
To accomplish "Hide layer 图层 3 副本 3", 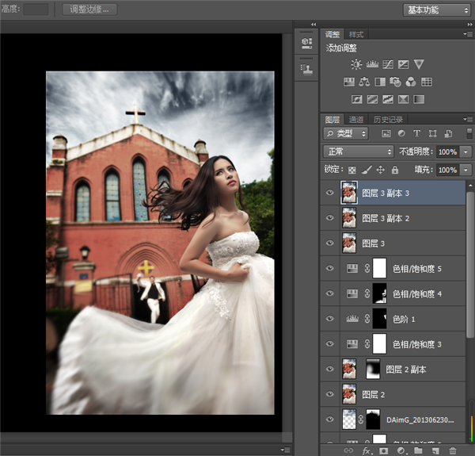I will pyautogui.click(x=330, y=193).
